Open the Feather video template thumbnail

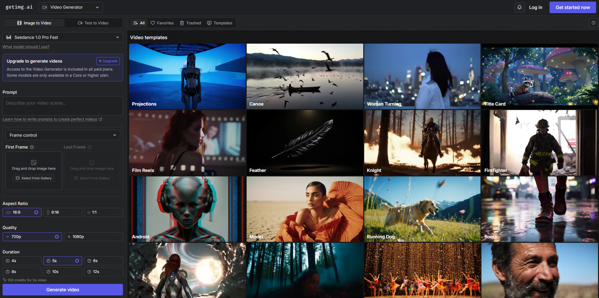tap(304, 142)
